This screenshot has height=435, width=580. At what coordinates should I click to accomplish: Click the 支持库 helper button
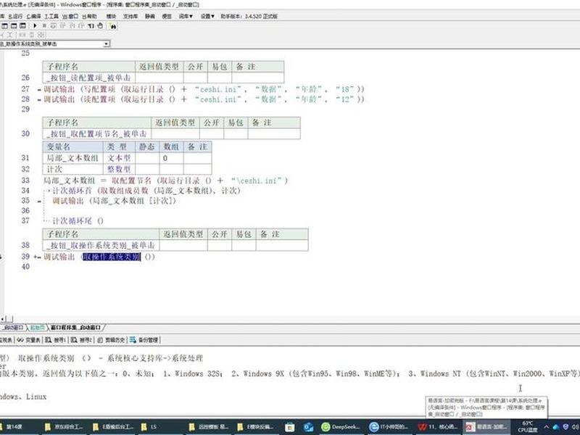(130, 16)
